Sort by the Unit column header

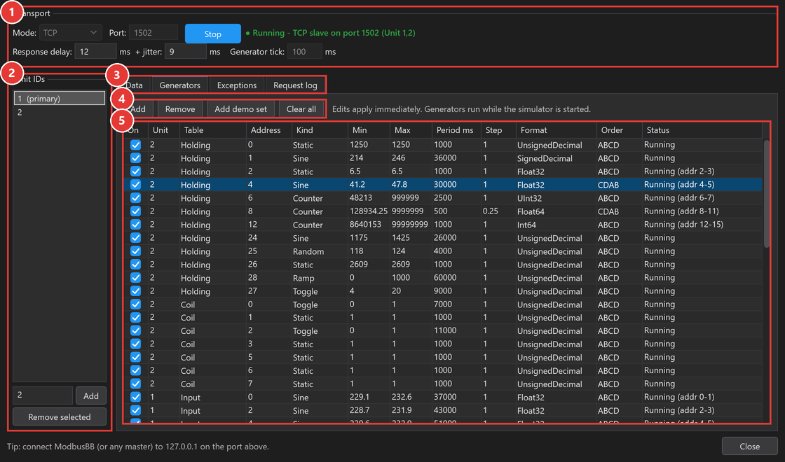pos(163,130)
